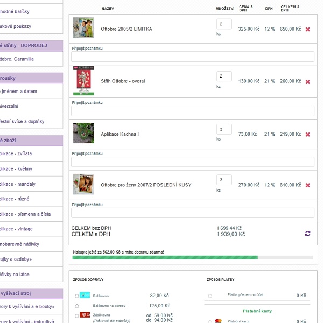The image size is (323, 323).
Task: Open the květiny category in sidebar
Action: 22,168
